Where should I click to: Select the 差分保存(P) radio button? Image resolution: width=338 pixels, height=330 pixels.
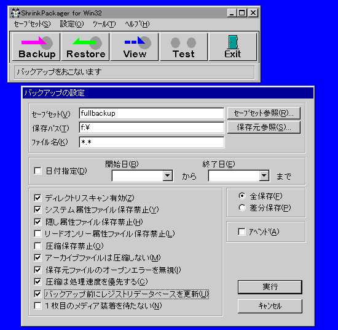(242, 207)
